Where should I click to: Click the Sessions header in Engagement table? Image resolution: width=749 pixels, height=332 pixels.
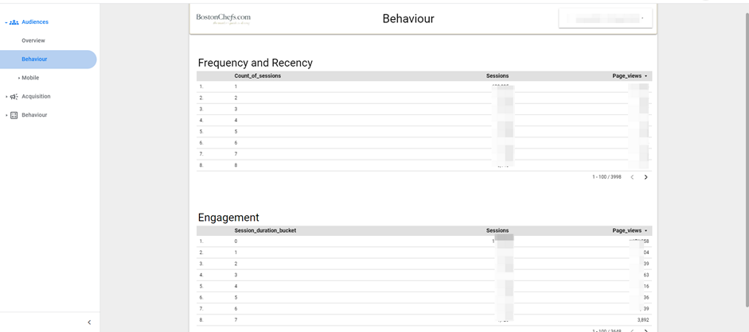pos(497,231)
